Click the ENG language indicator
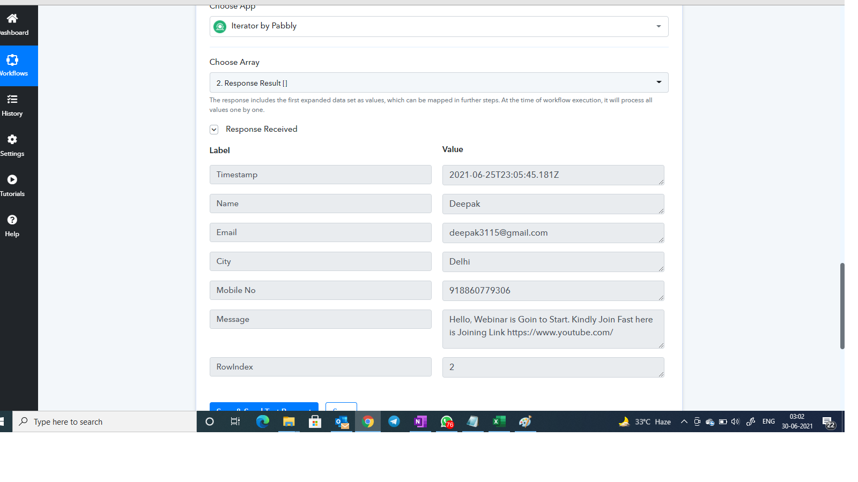The height and width of the screenshot is (482, 858). pyautogui.click(x=768, y=421)
